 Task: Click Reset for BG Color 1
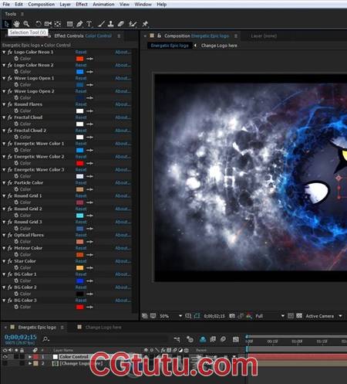[x=81, y=274]
